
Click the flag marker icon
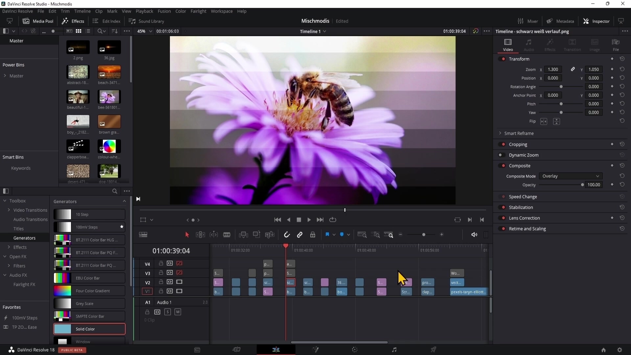point(327,235)
